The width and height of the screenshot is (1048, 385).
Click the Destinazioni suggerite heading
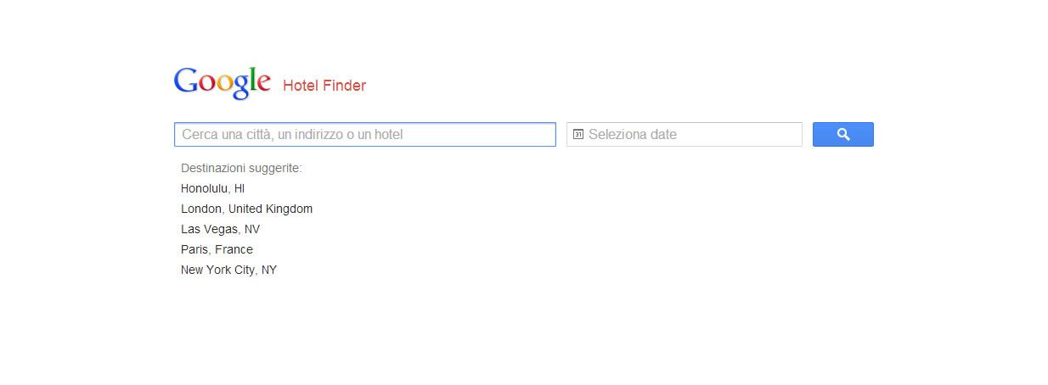point(241,168)
